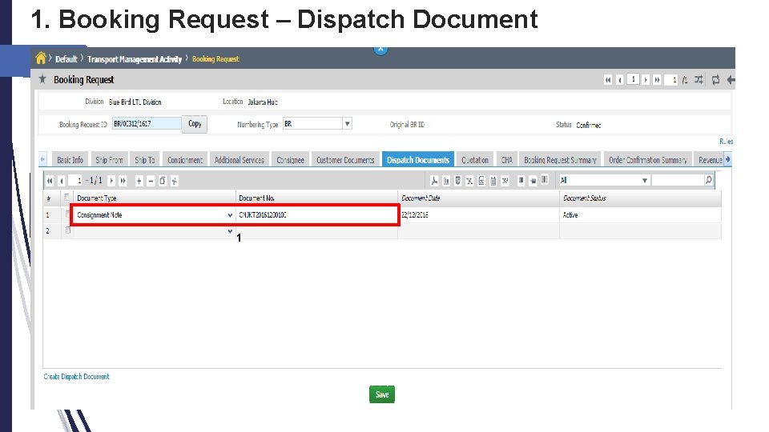The width and height of the screenshot is (769, 432).
Task: Switch to the Ship To tab
Action: point(145,160)
